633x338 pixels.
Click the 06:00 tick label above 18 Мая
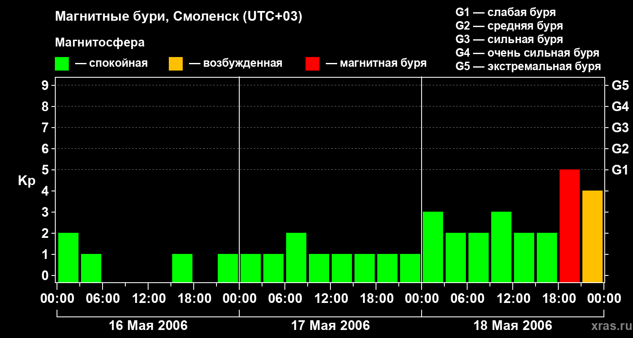467,299
